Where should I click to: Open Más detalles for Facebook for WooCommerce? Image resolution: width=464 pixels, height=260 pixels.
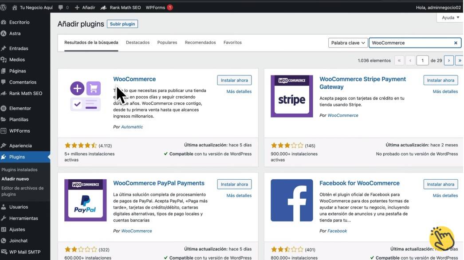click(x=445, y=196)
